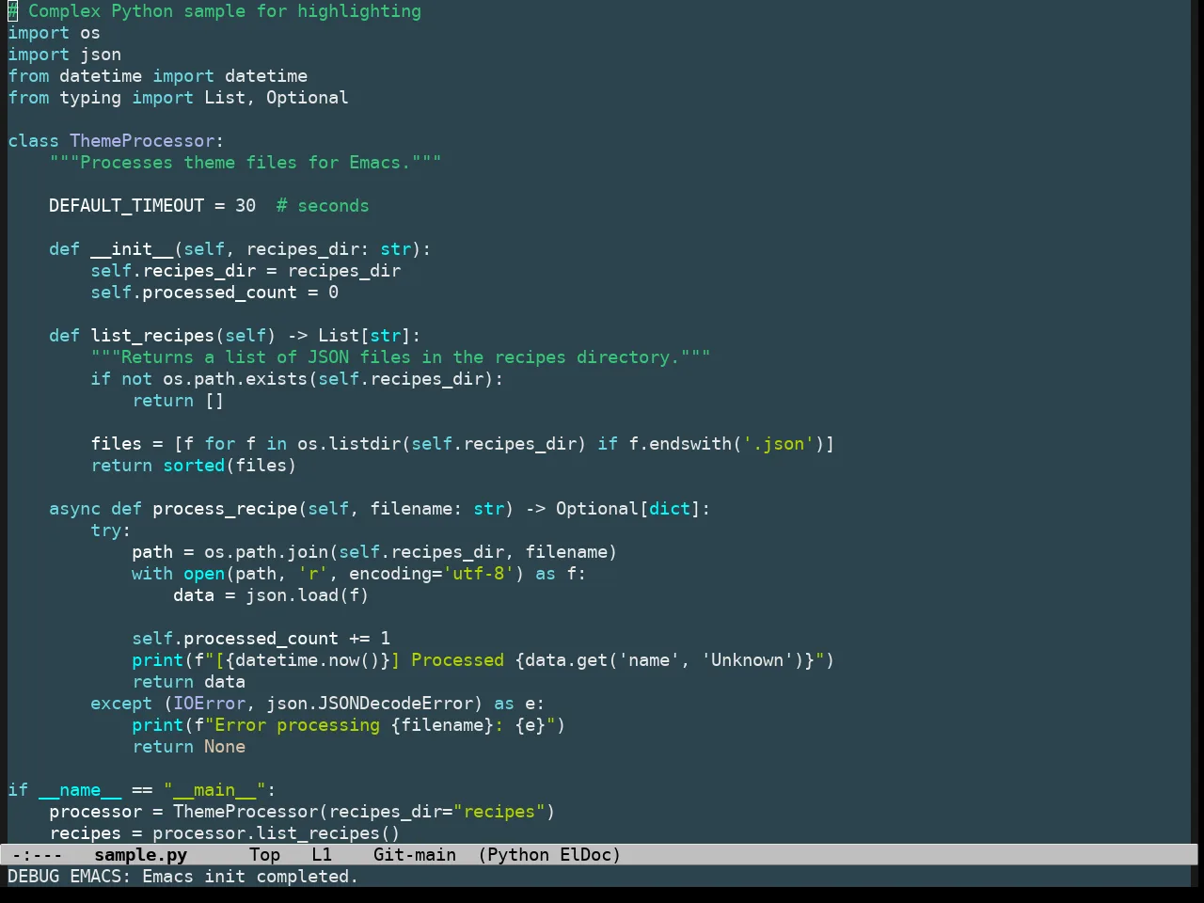The image size is (1204, 903).
Task: Click on DEFAULT_TIMEOUT constant
Action: (x=127, y=206)
